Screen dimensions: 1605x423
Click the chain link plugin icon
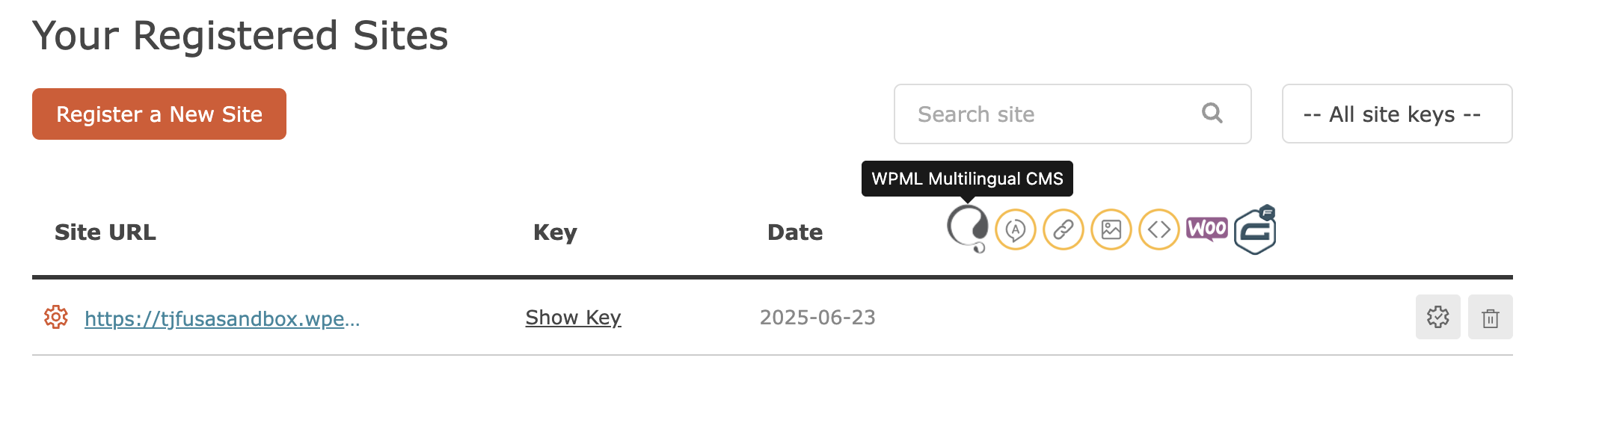coord(1064,229)
